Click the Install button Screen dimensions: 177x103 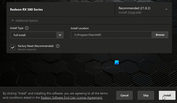click(167, 95)
